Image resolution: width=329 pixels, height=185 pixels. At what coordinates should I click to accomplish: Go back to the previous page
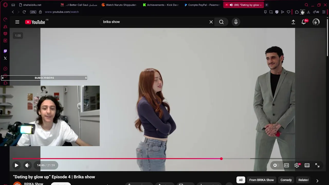pyautogui.click(x=13, y=12)
